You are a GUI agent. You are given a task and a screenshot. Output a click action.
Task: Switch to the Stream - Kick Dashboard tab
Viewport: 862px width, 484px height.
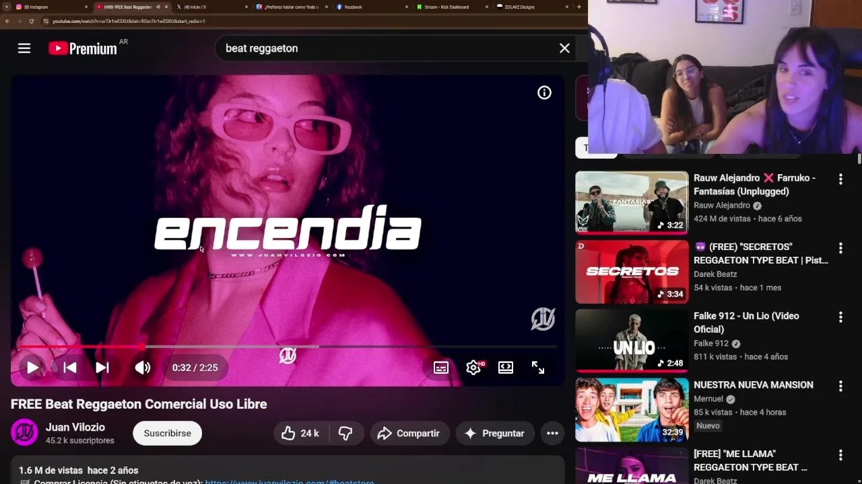(x=453, y=7)
